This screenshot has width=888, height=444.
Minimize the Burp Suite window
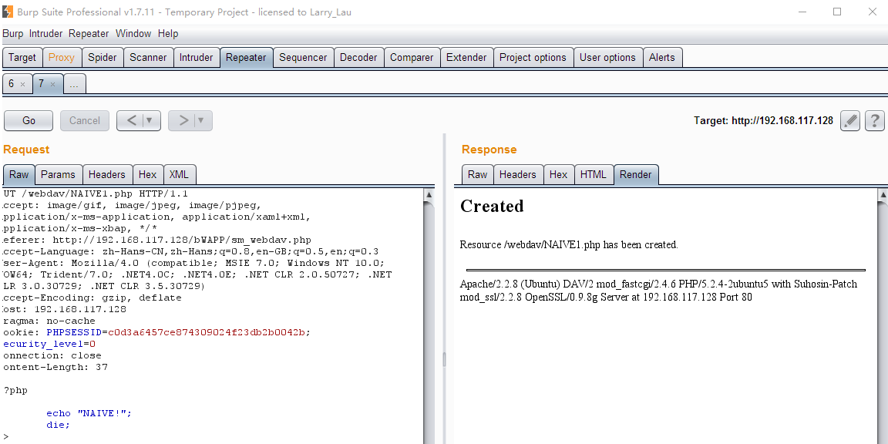click(802, 12)
